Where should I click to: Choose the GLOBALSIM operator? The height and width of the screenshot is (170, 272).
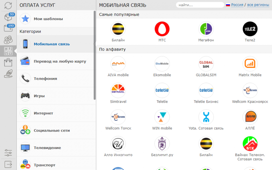(x=206, y=64)
